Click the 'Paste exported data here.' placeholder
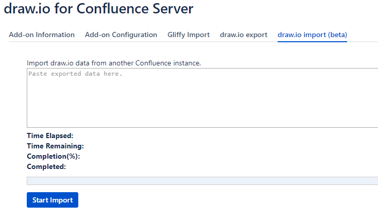378x220 pixels. (75, 74)
